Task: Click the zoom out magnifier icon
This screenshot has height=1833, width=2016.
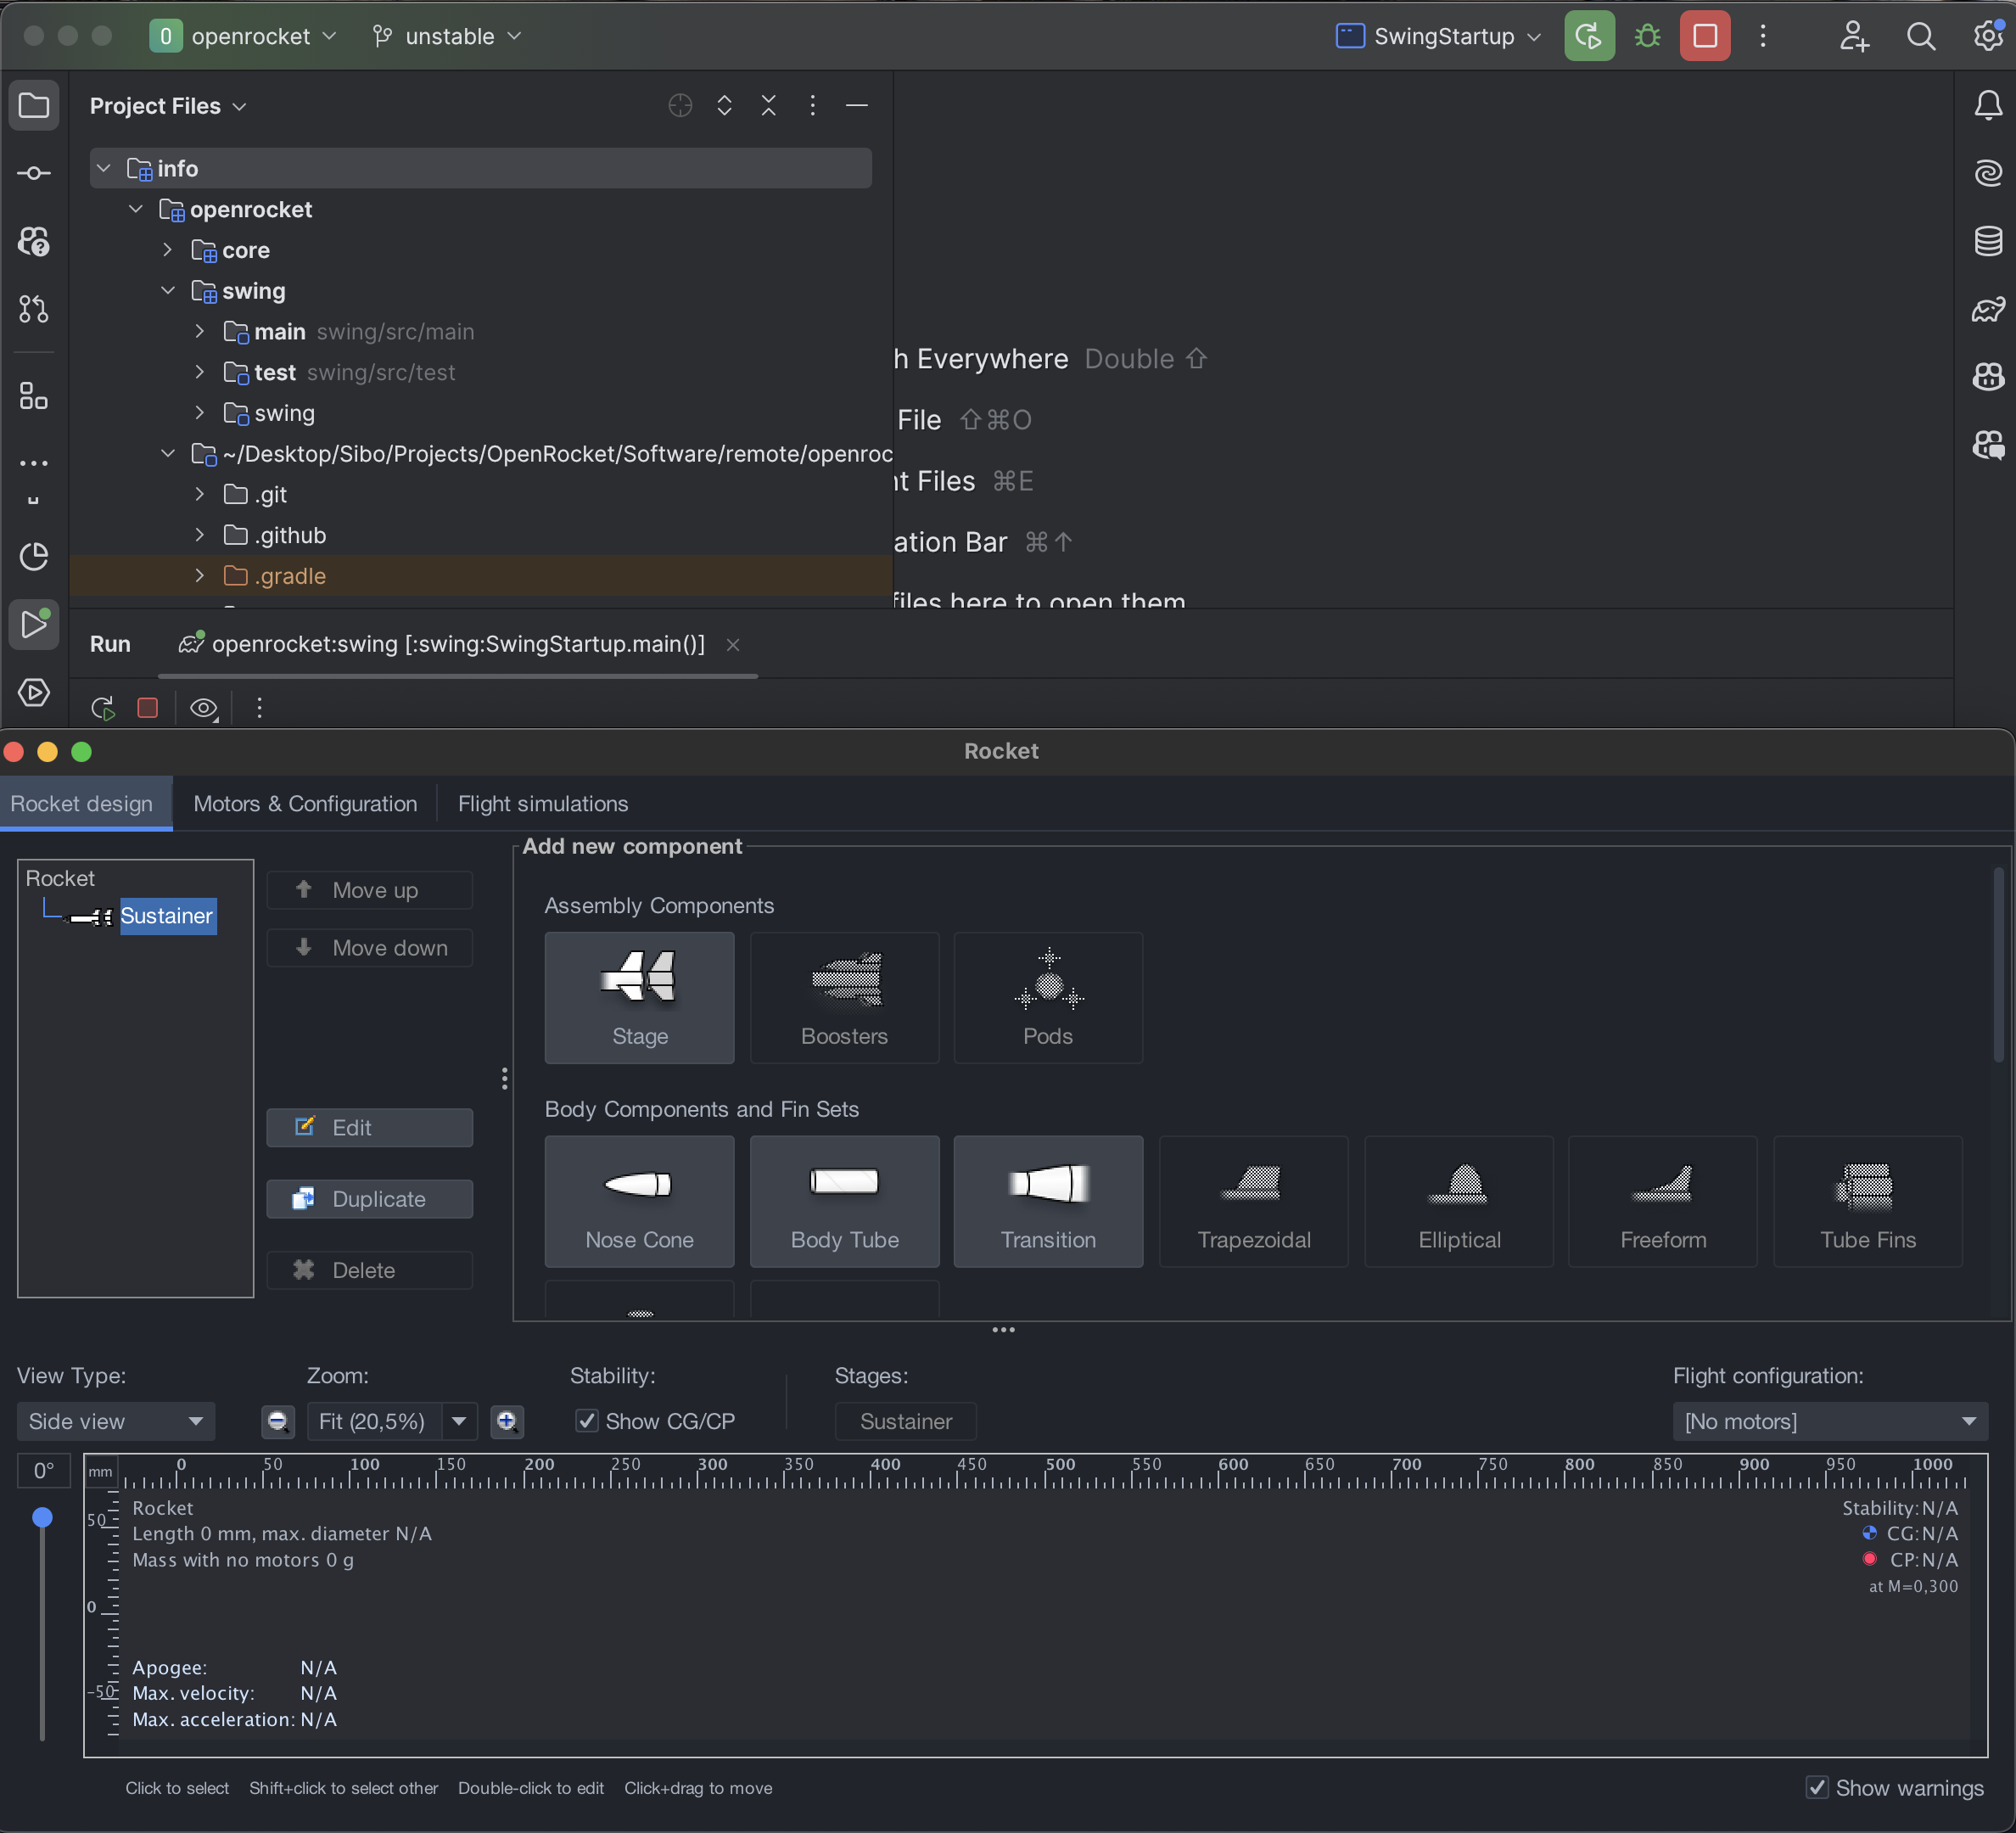Action: click(278, 1421)
